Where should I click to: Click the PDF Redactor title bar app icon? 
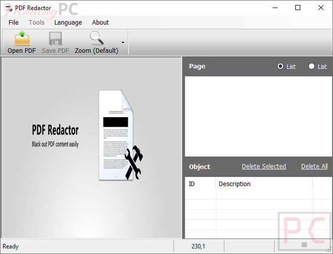click(8, 8)
